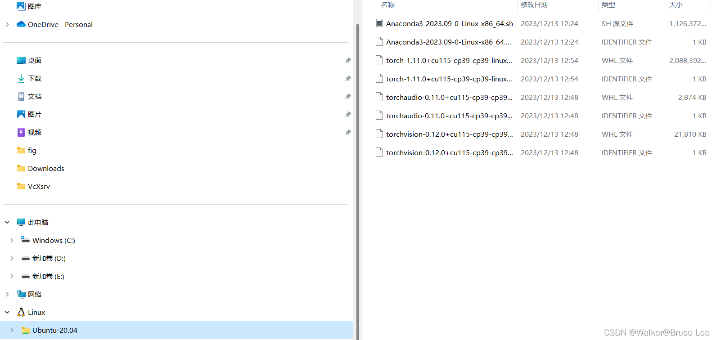Click the torchaudio IDENTIFIER file icon
Image resolution: width=716 pixels, height=340 pixels.
379,115
